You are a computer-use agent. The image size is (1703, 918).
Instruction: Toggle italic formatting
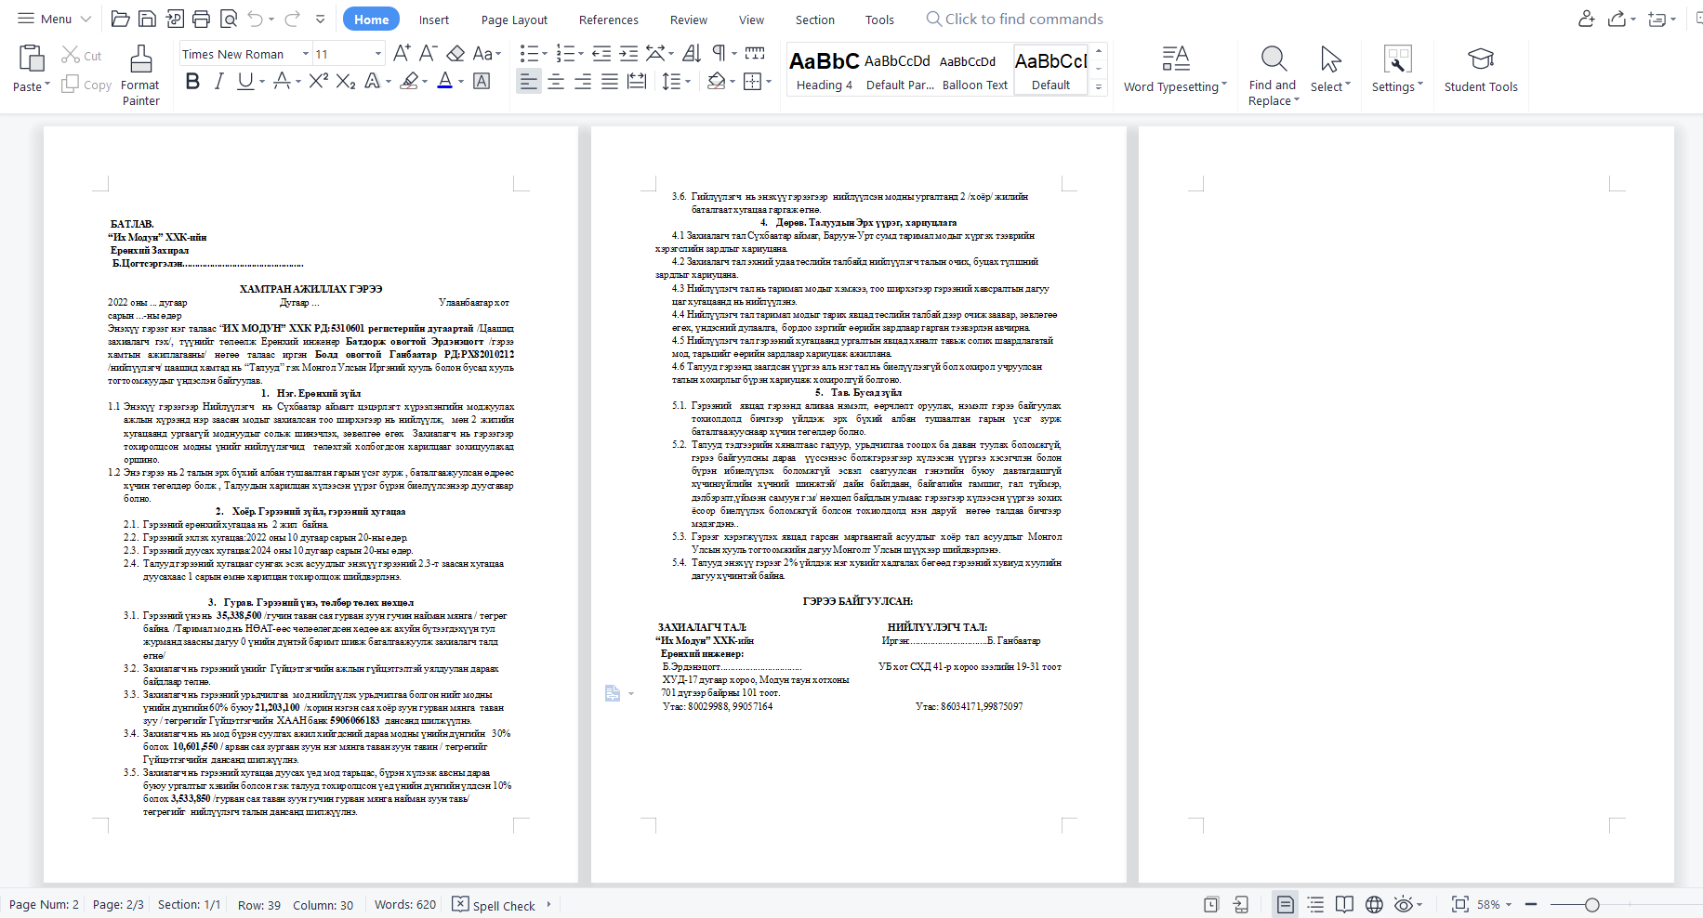218,82
